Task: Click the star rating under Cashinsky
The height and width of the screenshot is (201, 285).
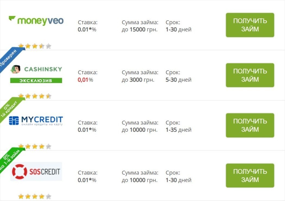Action: point(35,96)
